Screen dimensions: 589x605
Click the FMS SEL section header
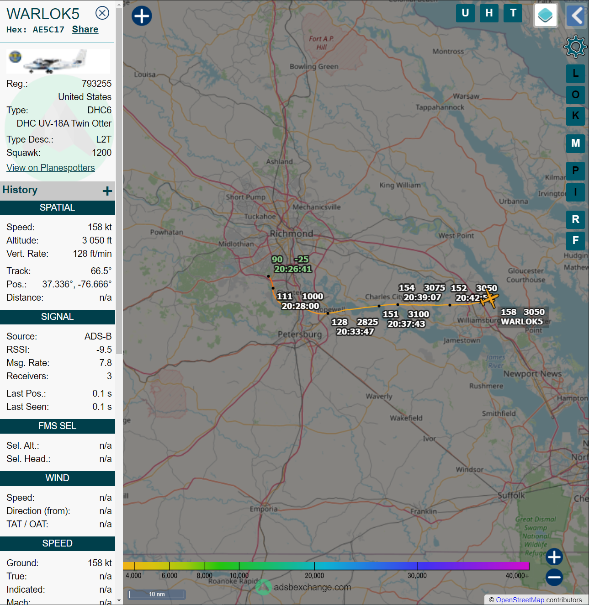point(58,426)
